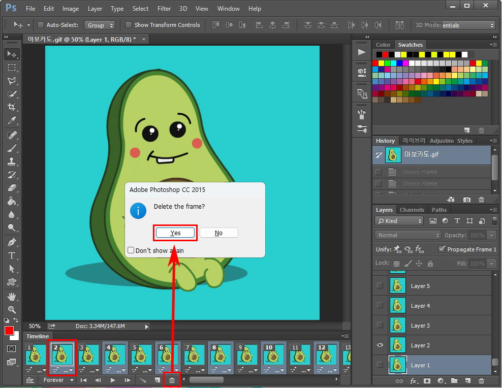Open the Fill value dropdown arrow
The height and width of the screenshot is (388, 502).
492,264
